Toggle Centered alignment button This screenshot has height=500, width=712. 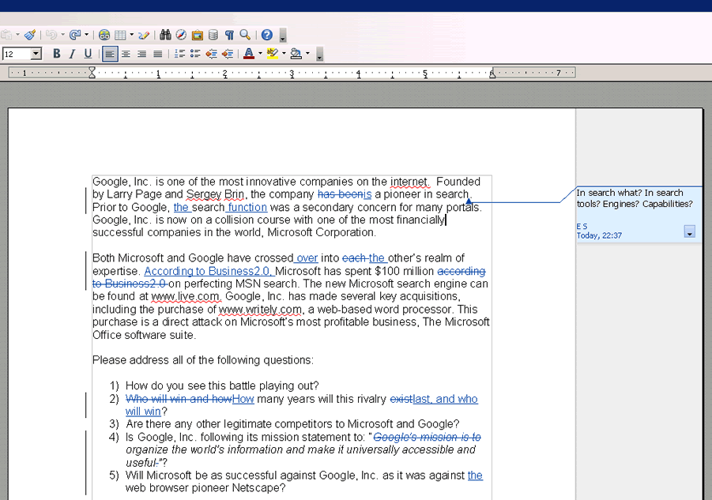coord(126,54)
